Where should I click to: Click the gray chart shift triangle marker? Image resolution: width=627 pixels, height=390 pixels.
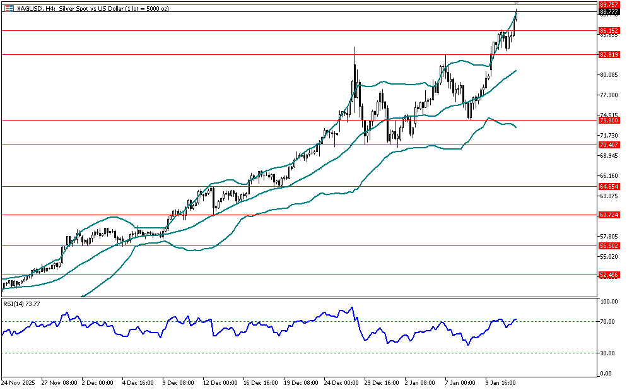(517, 4)
